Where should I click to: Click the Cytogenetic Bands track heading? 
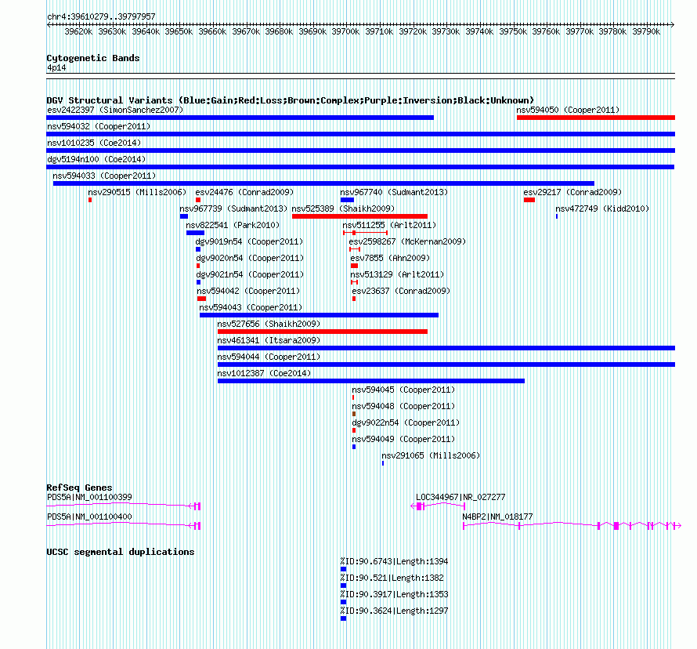93,58
